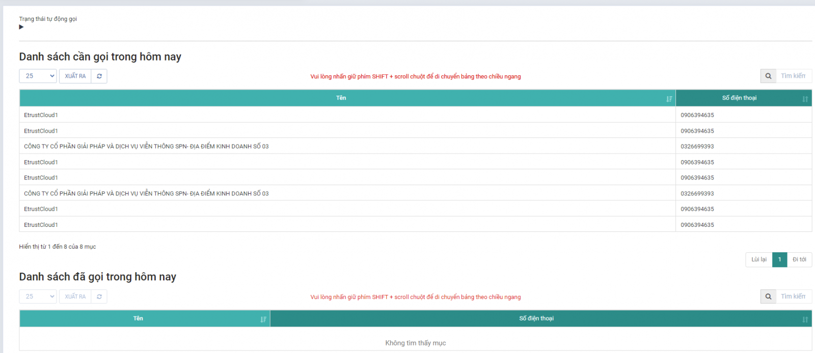The width and height of the screenshot is (815, 353).
Task: Go to next page with Đi tới
Action: (799, 259)
